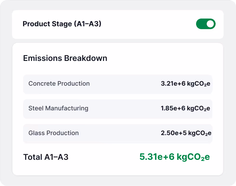The image size is (236, 186).
Task: Select the Steel Manufacturing label
Action: click(58, 108)
